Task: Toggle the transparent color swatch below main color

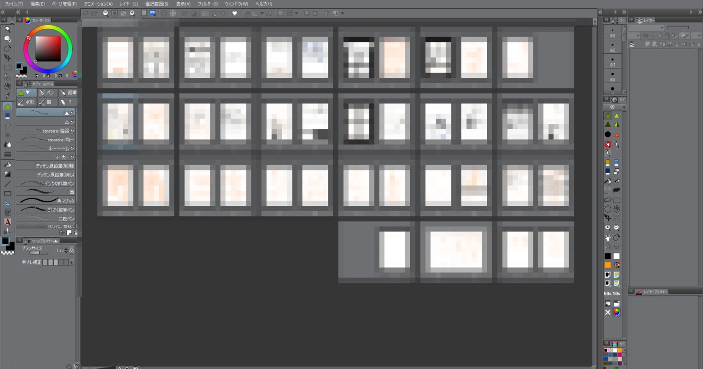Action: click(x=20, y=75)
